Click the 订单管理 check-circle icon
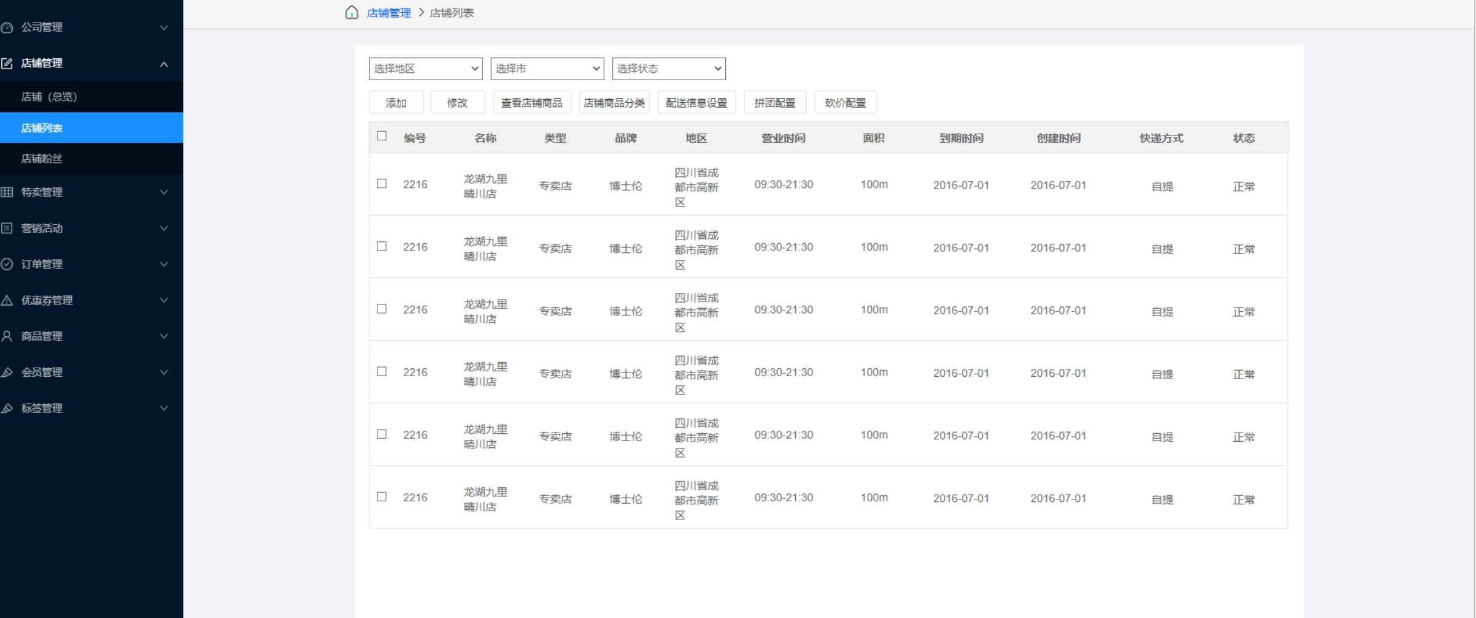The width and height of the screenshot is (1476, 618). tap(7, 264)
